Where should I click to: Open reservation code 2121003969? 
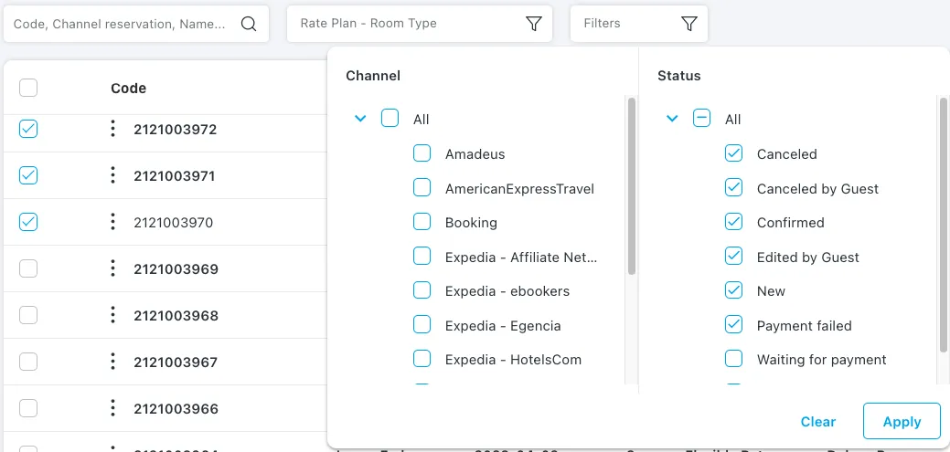click(x=176, y=268)
